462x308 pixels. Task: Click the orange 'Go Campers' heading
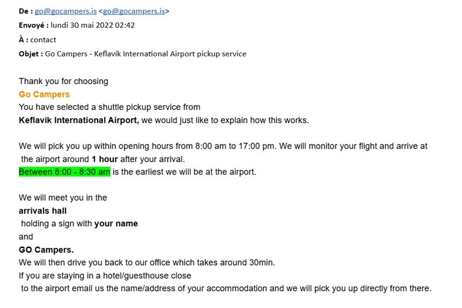44,94
